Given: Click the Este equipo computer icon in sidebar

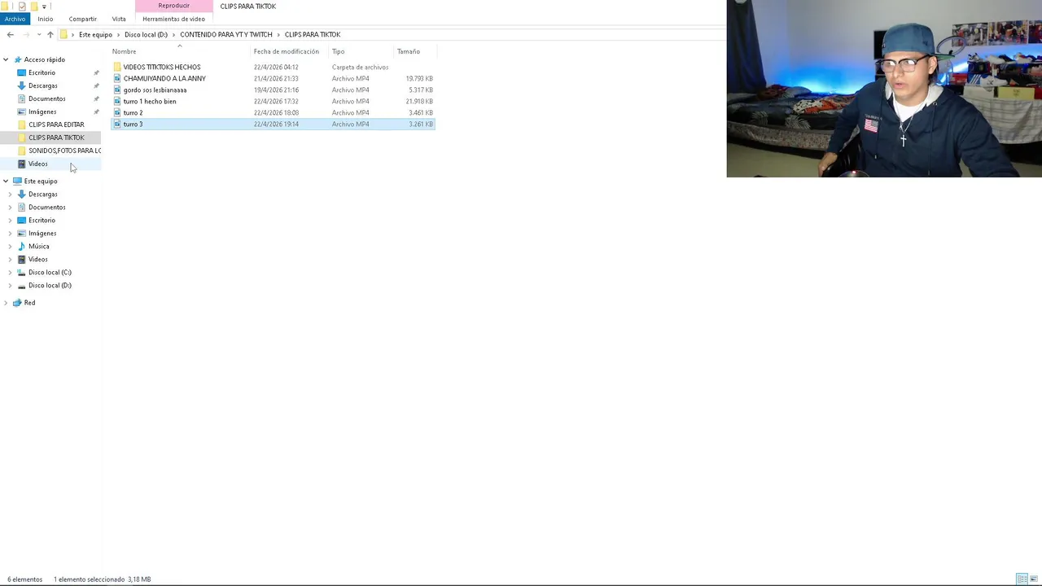Looking at the screenshot, I should [17, 181].
